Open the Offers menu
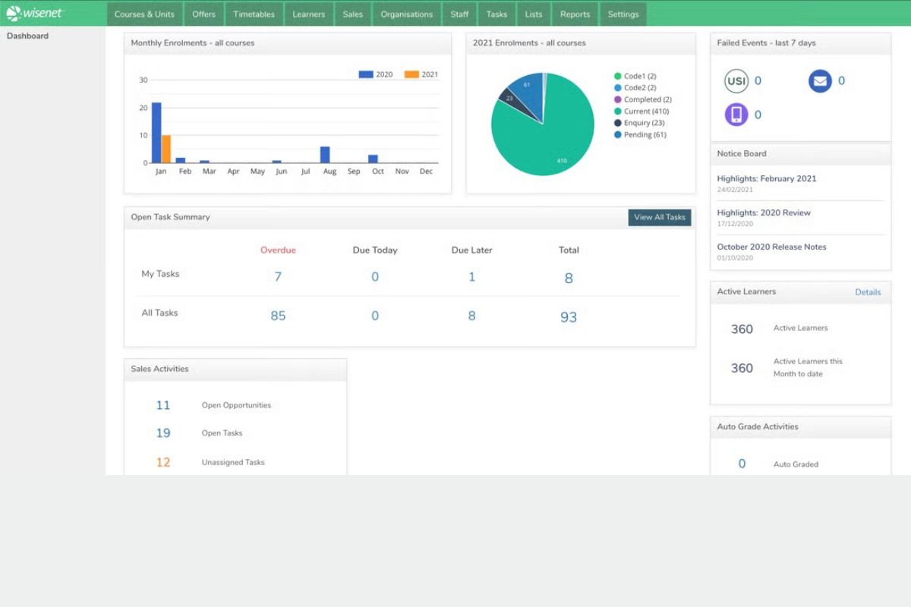911x607 pixels. click(x=204, y=14)
